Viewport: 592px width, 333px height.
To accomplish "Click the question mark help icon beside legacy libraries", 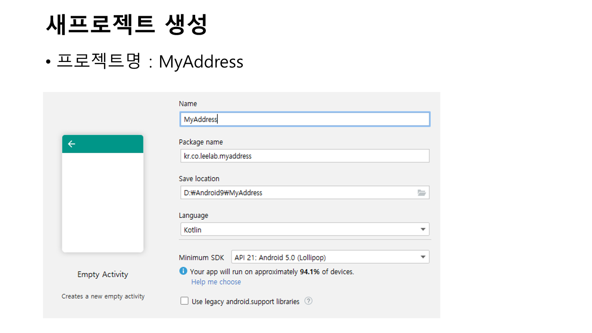I will (x=308, y=301).
